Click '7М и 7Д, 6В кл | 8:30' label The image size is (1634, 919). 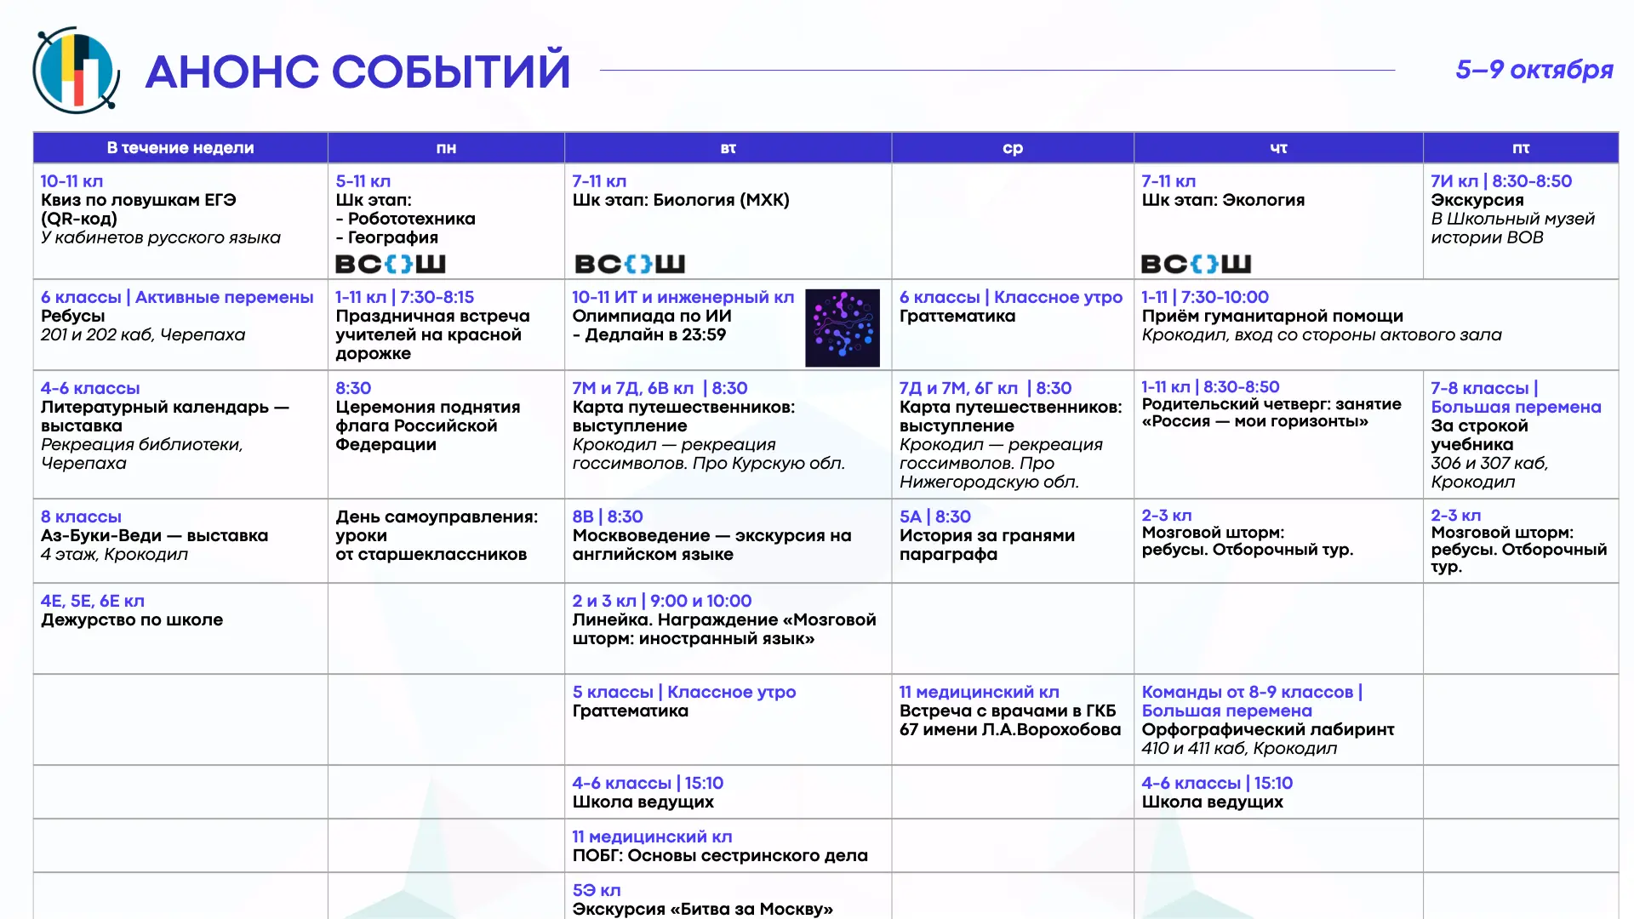[660, 388]
